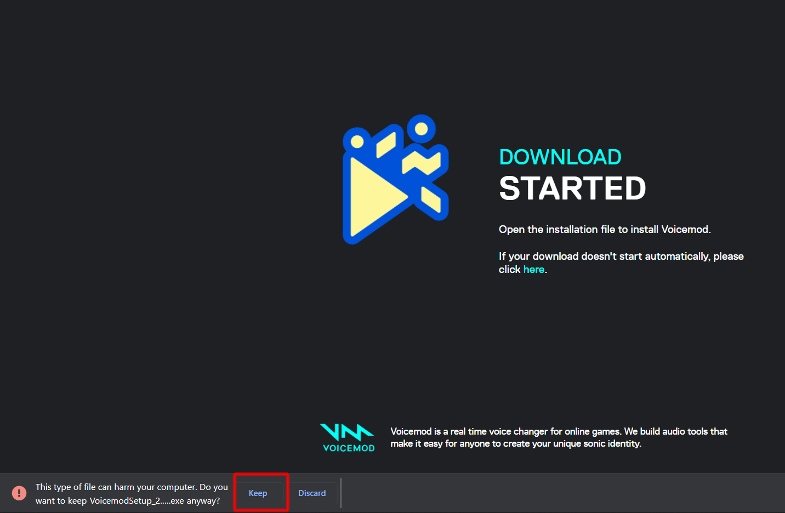The width and height of the screenshot is (785, 513).
Task: Click the "Voicemod is a real time voice changer" description
Action: click(x=559, y=437)
